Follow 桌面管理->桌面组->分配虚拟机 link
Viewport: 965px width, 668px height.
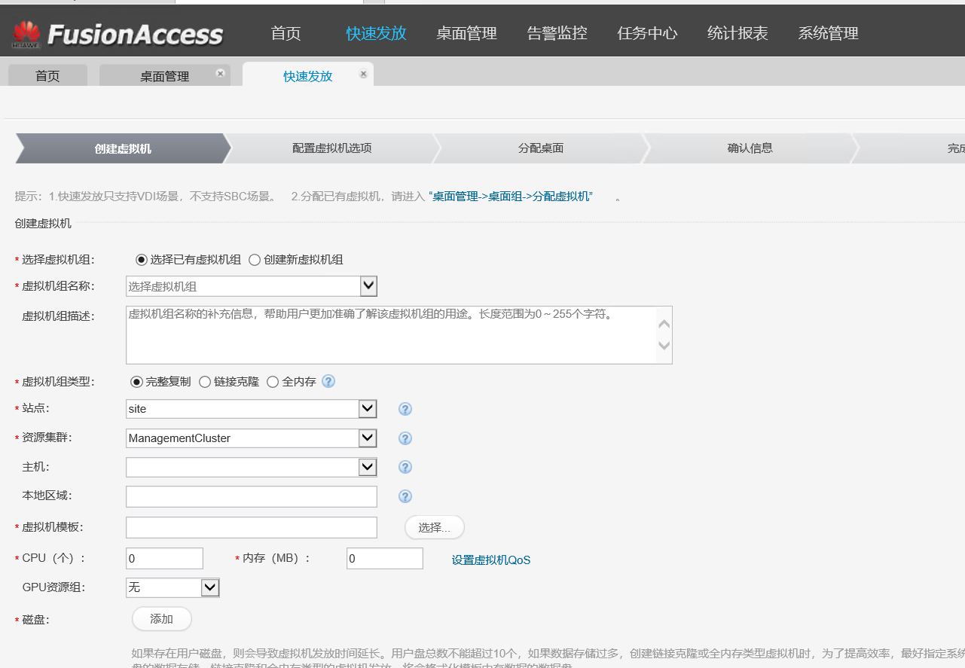tap(511, 196)
